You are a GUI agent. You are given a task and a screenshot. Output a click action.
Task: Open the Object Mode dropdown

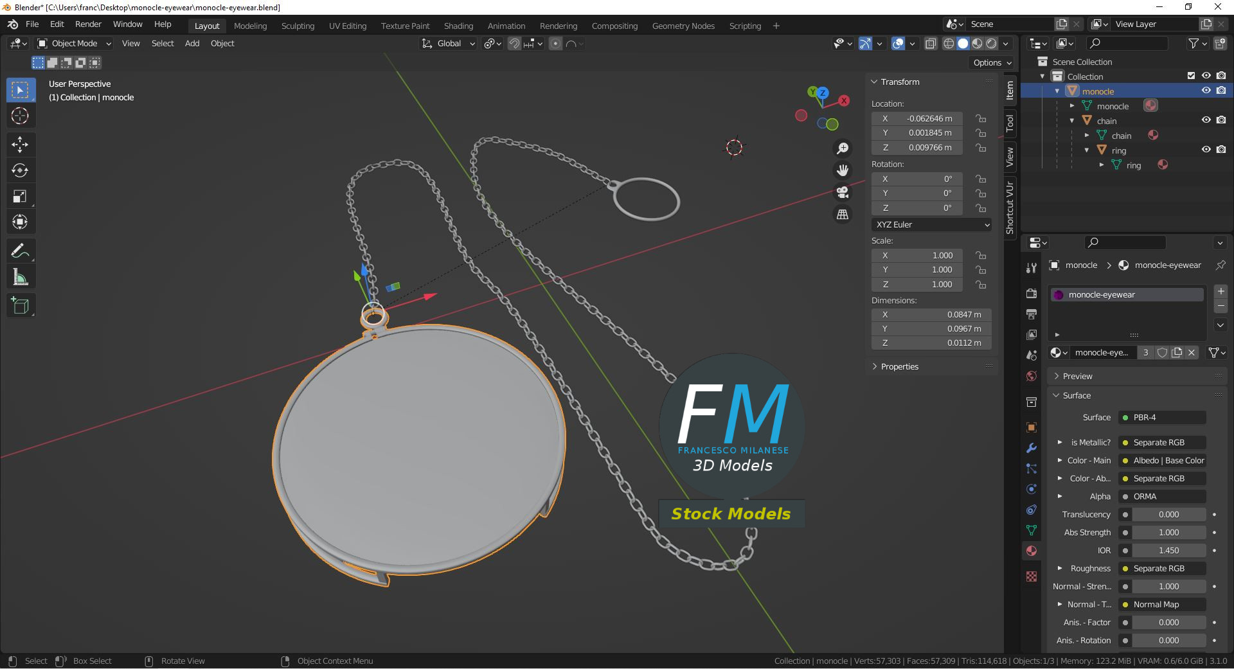pos(75,44)
